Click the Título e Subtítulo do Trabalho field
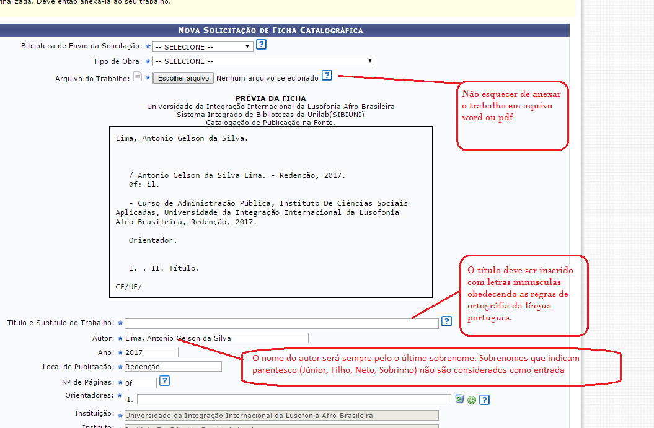Viewport: 654px width, 428px height. [281, 323]
